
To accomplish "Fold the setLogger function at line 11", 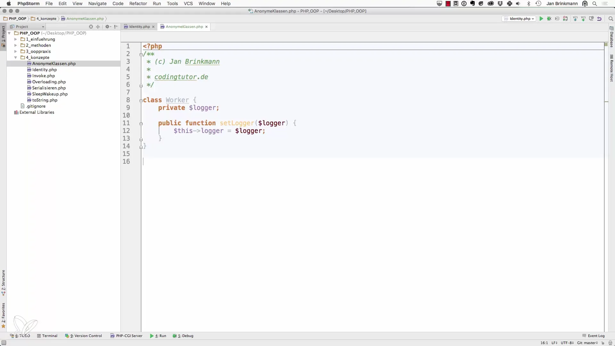I will (141, 124).
